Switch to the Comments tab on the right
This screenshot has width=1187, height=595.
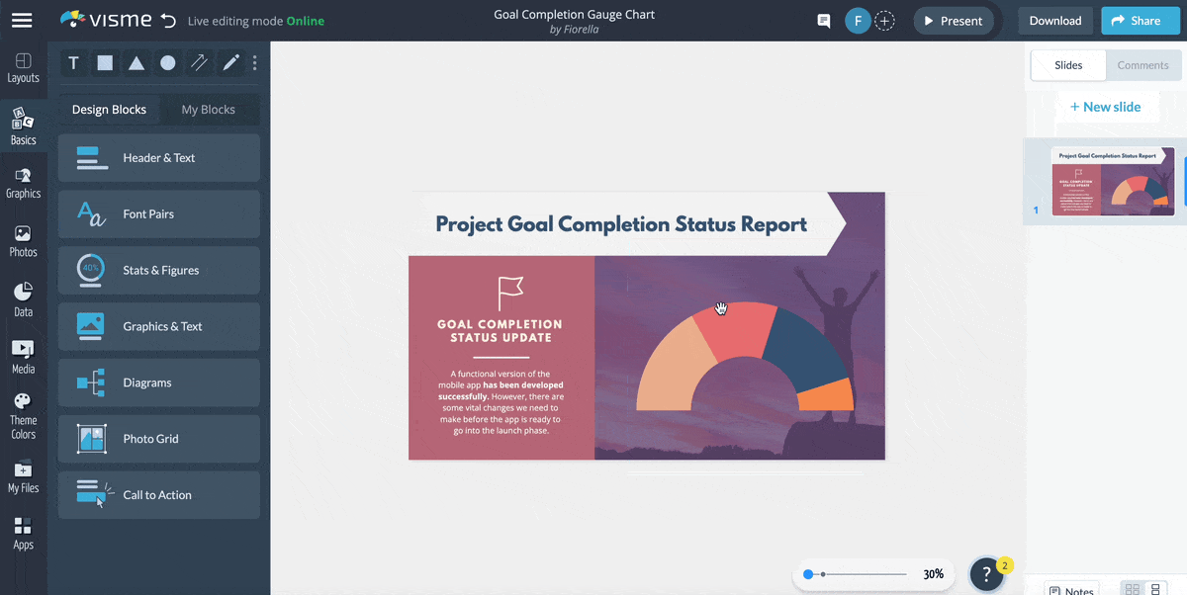click(x=1142, y=65)
